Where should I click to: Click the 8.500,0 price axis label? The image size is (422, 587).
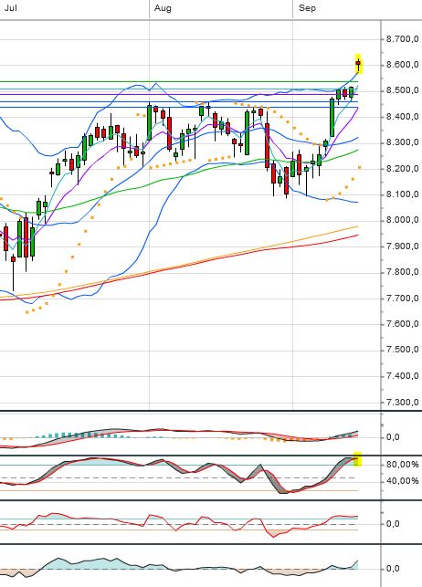pos(402,90)
